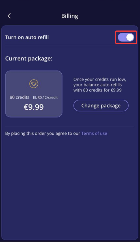Go back using the left arrow
The image size is (140, 242).
[9, 16]
